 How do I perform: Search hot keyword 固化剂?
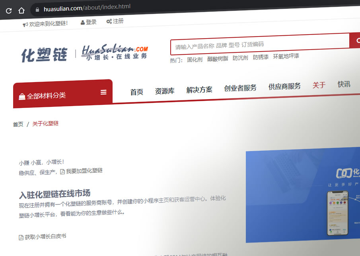pyautogui.click(x=195, y=60)
